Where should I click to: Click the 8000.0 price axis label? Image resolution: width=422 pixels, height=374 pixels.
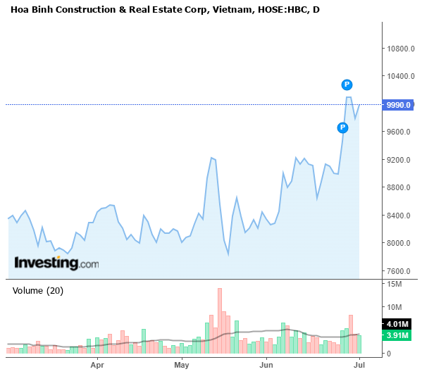tap(398, 243)
